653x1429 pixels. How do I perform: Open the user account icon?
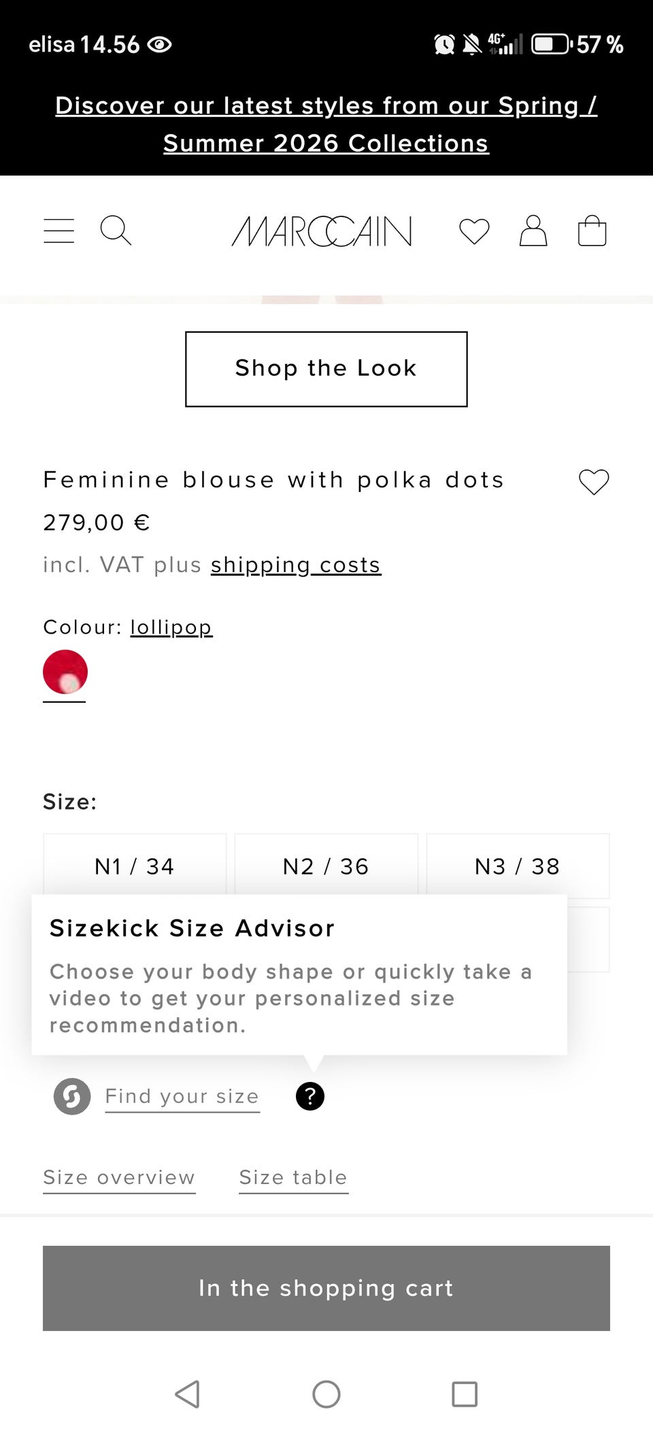[533, 231]
